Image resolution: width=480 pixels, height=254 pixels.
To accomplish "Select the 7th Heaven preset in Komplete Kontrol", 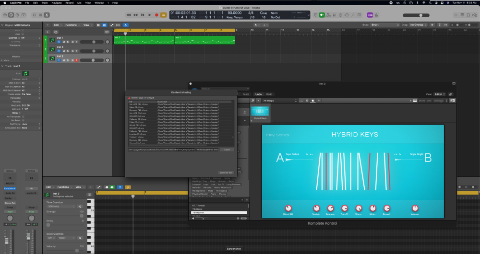I will (x=219, y=212).
